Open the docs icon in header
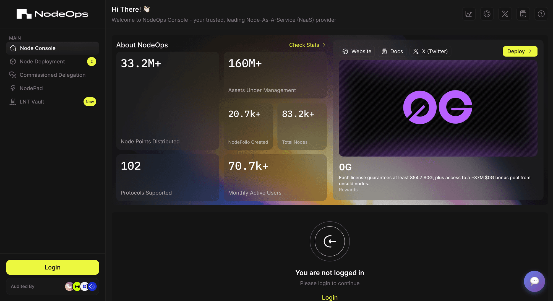The height and width of the screenshot is (301, 553). 523,14
